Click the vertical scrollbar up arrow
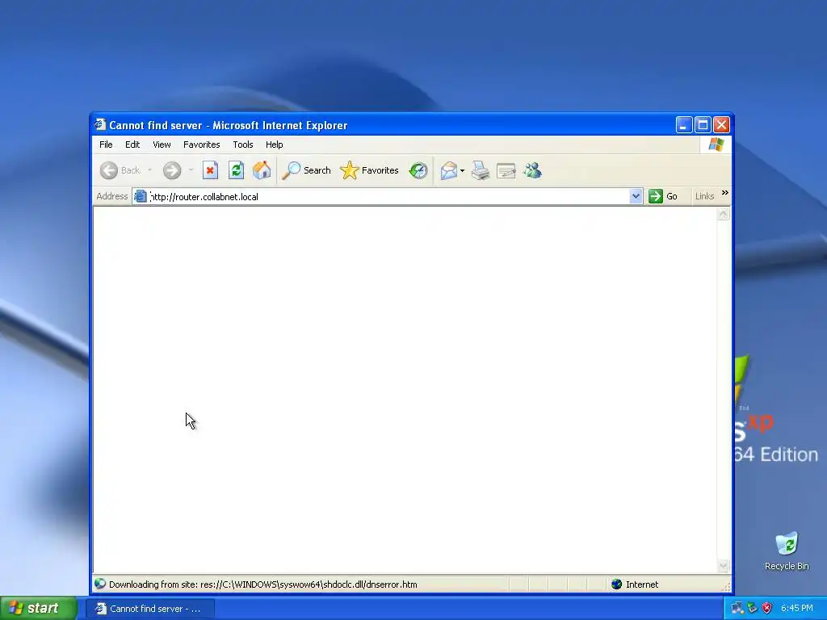Screen dimensions: 827x620 coord(724,214)
